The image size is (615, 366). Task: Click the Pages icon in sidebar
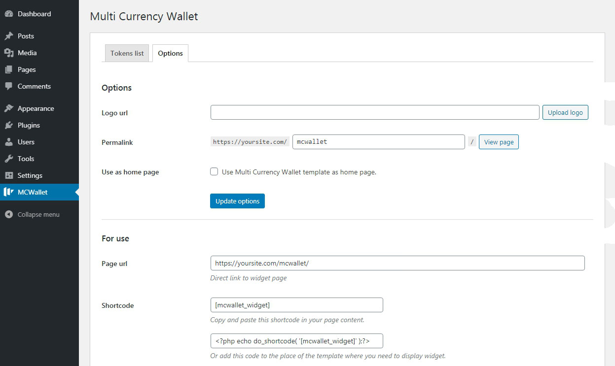click(x=9, y=69)
